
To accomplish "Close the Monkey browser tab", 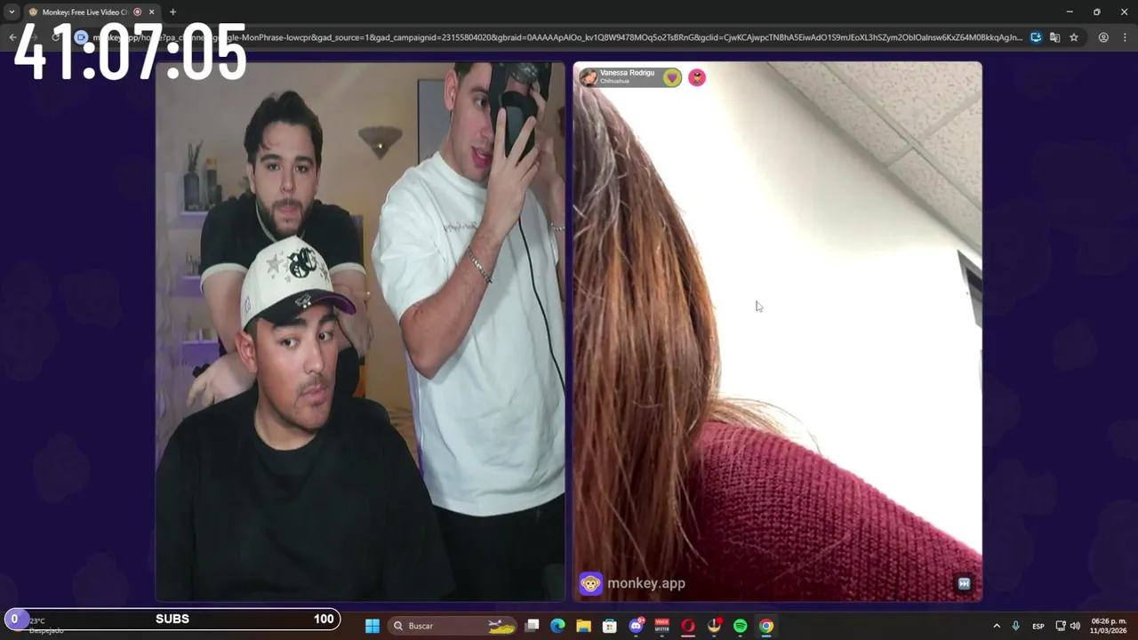I will (x=151, y=12).
